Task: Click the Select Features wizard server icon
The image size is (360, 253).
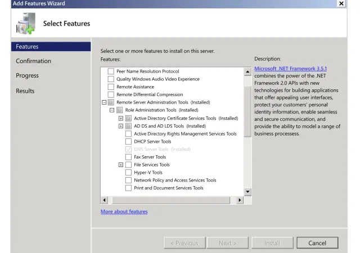Action: [24, 24]
